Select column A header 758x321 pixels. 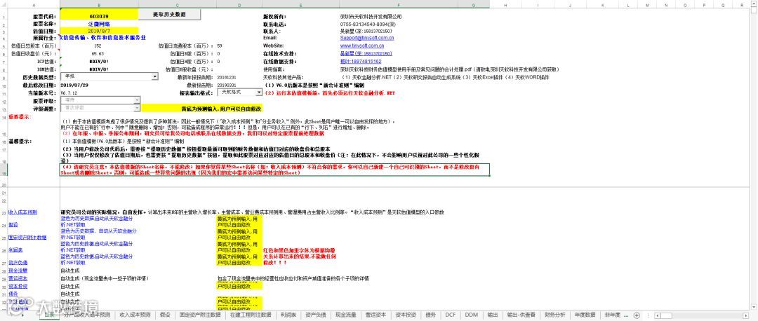point(34,5)
